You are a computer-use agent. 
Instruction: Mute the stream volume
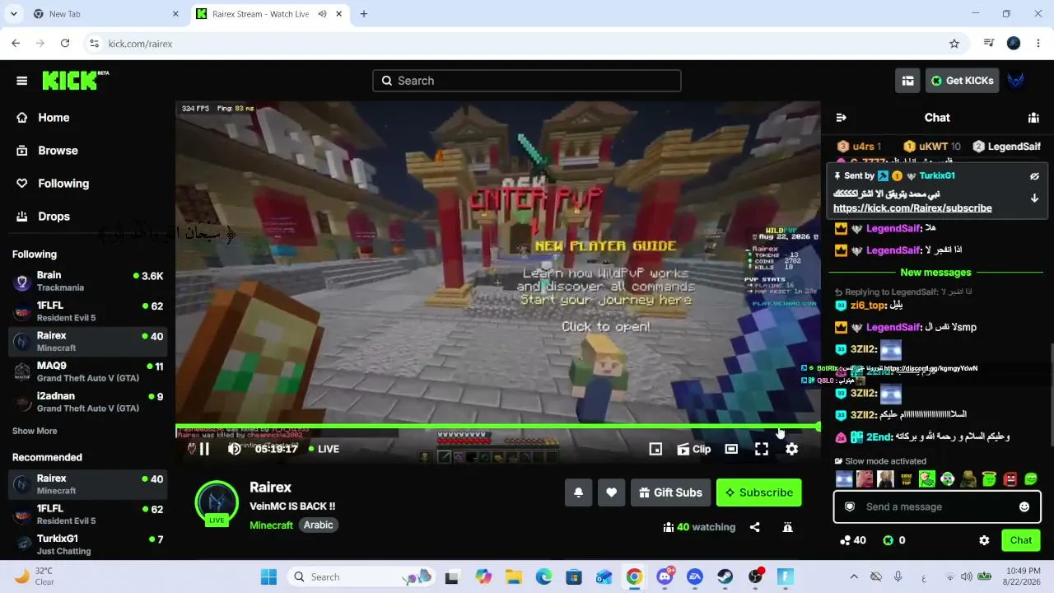[x=235, y=449]
